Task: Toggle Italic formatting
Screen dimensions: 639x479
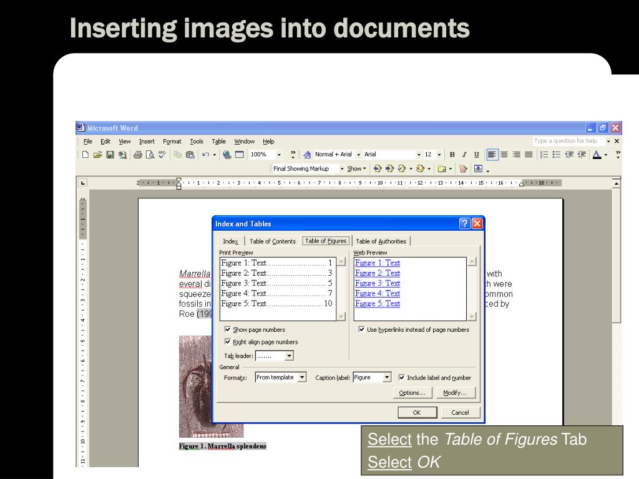Action: tap(464, 155)
